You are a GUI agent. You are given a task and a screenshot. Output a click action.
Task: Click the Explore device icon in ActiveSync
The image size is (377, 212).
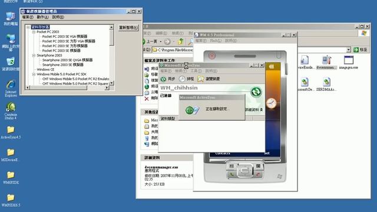pyautogui.click(x=200, y=79)
